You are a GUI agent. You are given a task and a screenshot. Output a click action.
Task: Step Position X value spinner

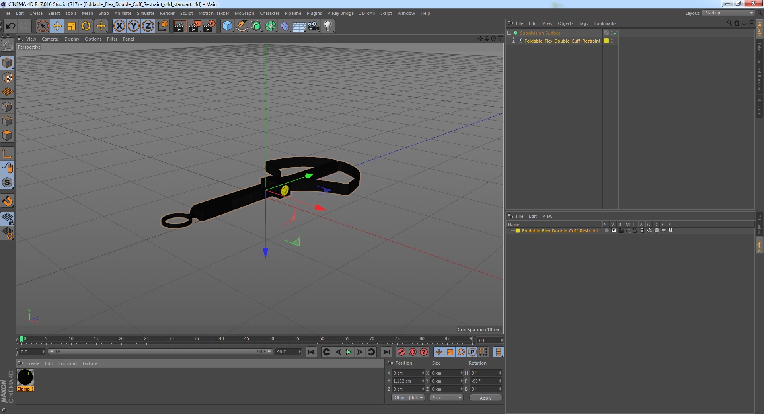[x=423, y=373]
